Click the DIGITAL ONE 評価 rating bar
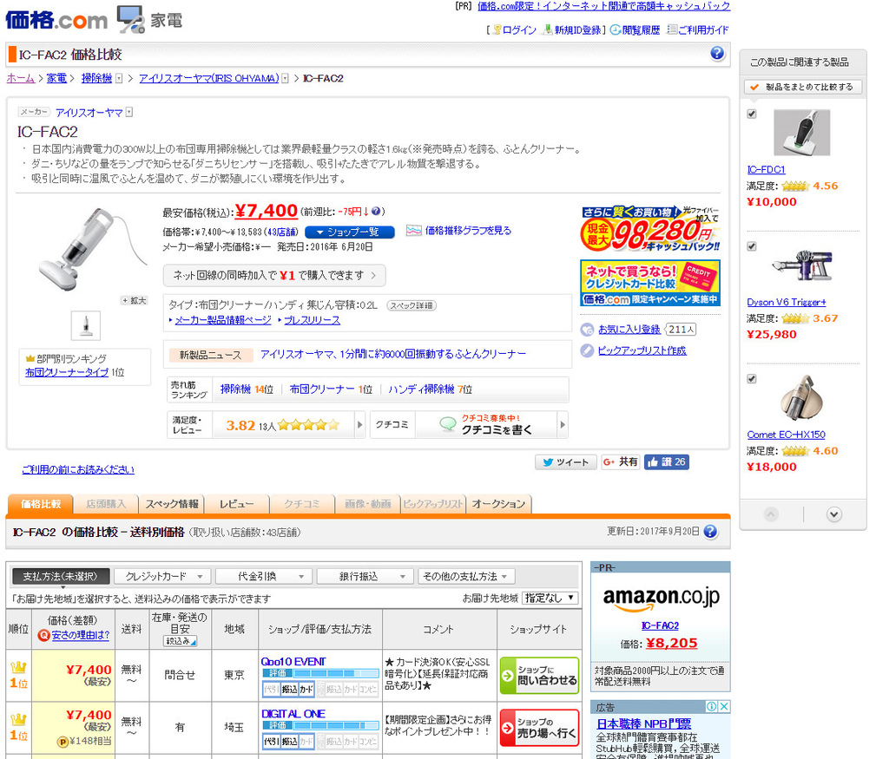Screen dimensions: 889x759 click(x=320, y=725)
